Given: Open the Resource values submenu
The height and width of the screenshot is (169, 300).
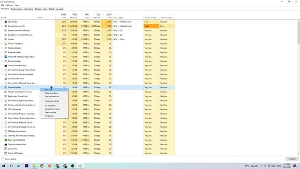Looking at the screenshot, I should 54,93.
